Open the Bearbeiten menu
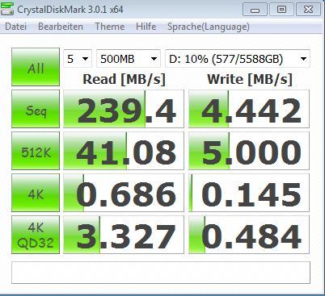 (61, 27)
